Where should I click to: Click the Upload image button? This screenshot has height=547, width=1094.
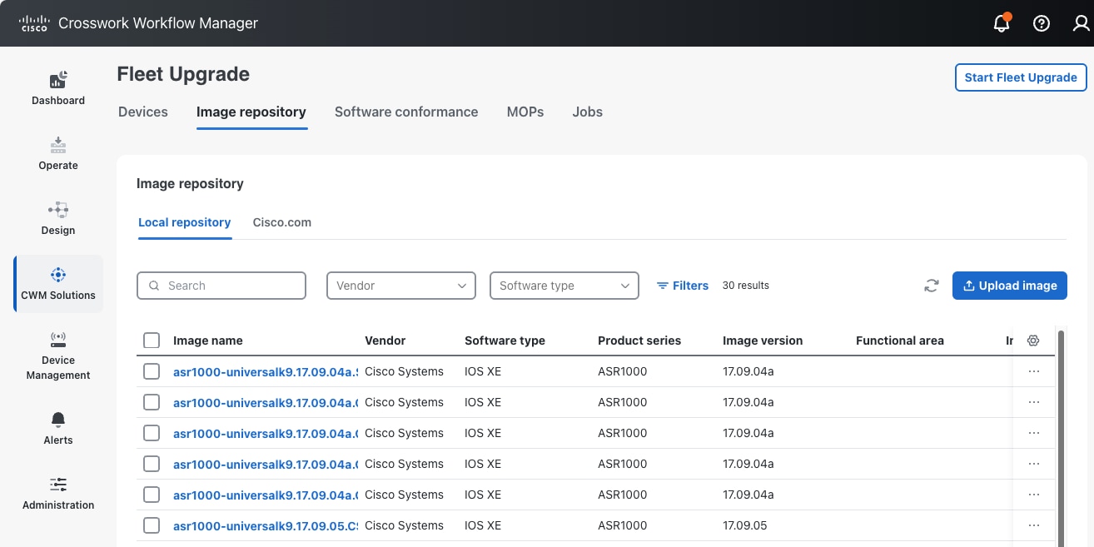[1010, 286]
